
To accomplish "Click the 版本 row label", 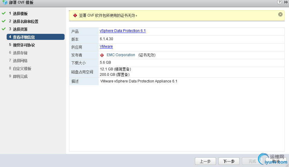I will coord(75,39).
